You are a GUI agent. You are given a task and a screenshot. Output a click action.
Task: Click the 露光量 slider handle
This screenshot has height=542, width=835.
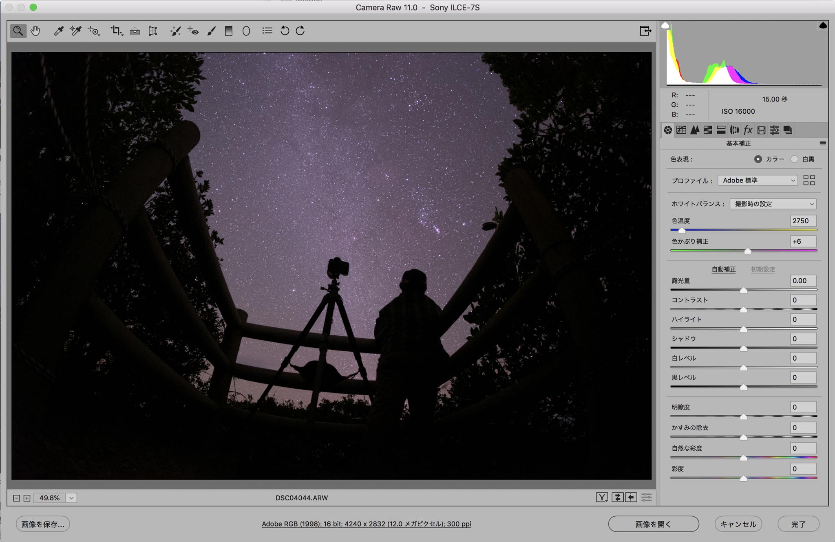[743, 290]
